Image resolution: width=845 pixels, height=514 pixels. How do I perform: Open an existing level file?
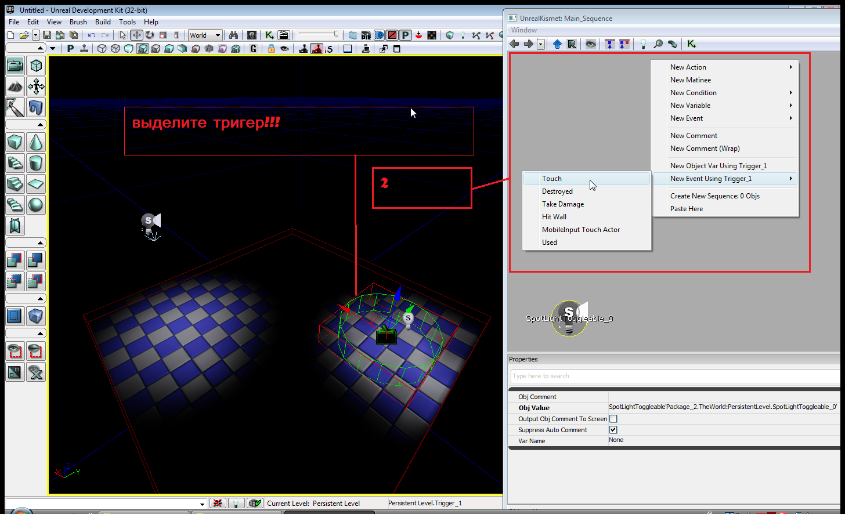click(24, 35)
